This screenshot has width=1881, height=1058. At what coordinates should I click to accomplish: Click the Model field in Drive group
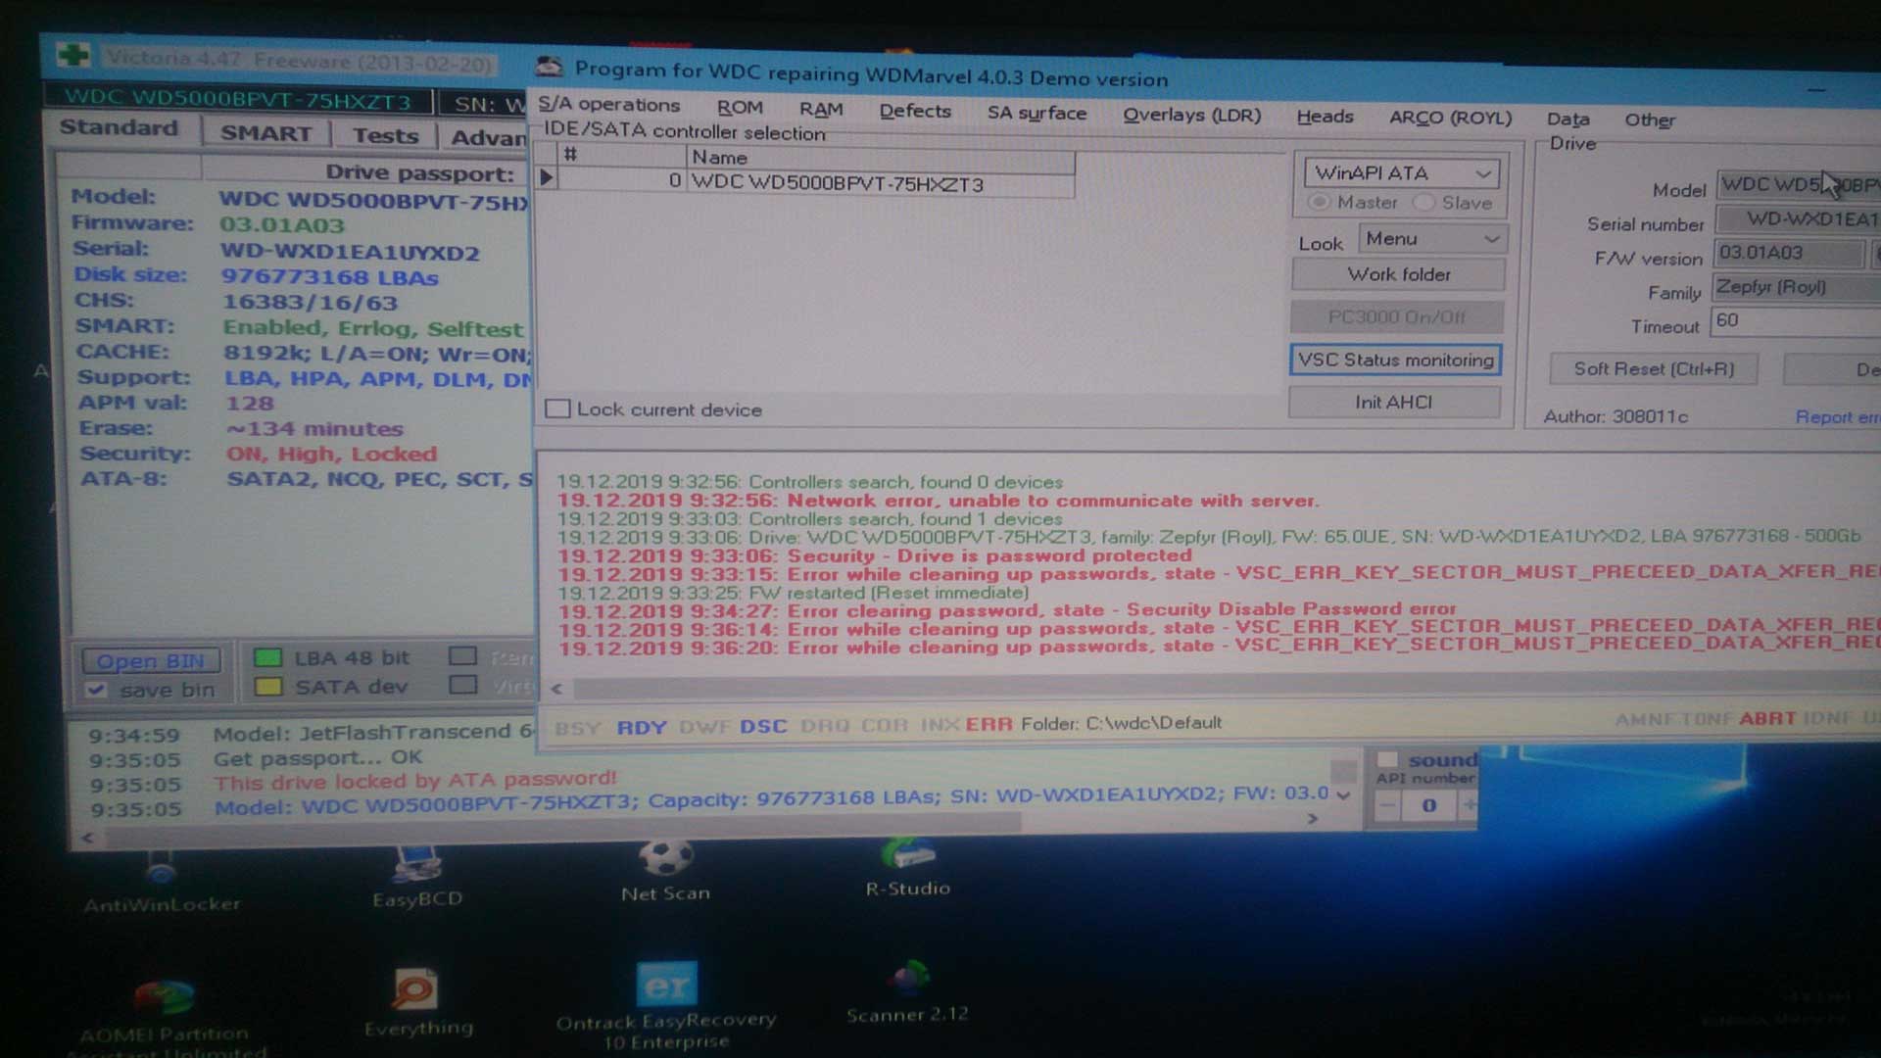coord(1799,184)
